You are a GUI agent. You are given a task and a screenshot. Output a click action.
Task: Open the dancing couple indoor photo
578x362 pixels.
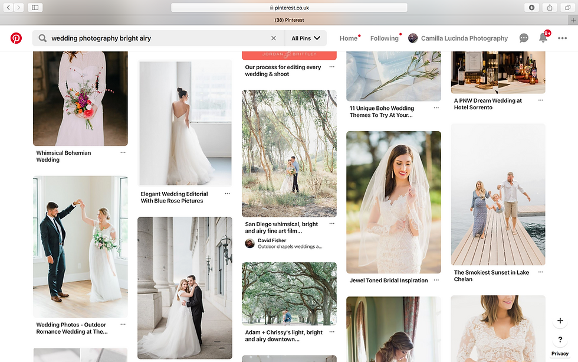(80, 246)
